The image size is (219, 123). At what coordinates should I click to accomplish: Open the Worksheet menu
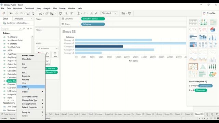click(x=17, y=8)
